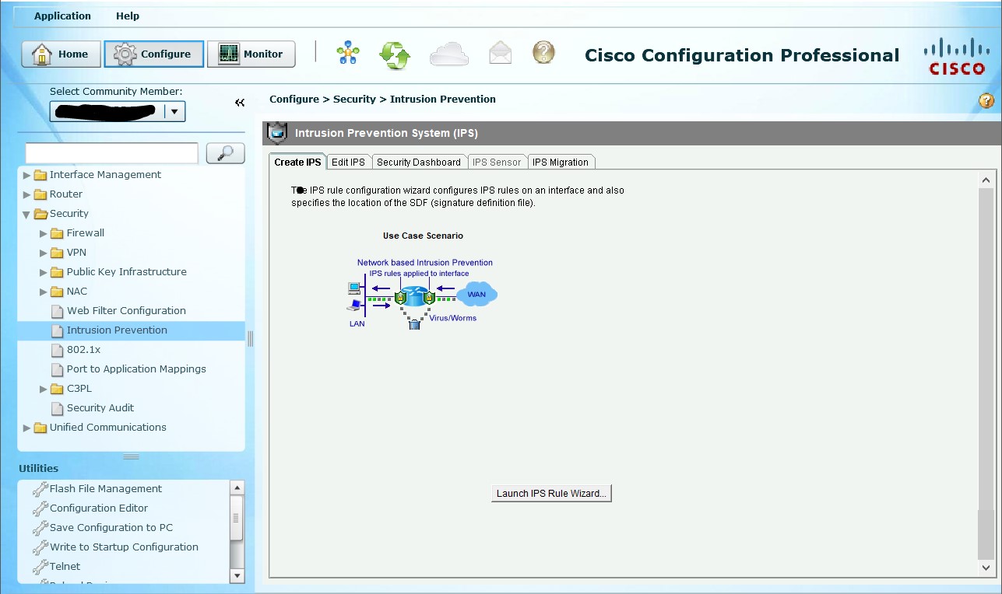Image resolution: width=1002 pixels, height=594 pixels.
Task: Click the search magnifier button
Action: pos(225,153)
